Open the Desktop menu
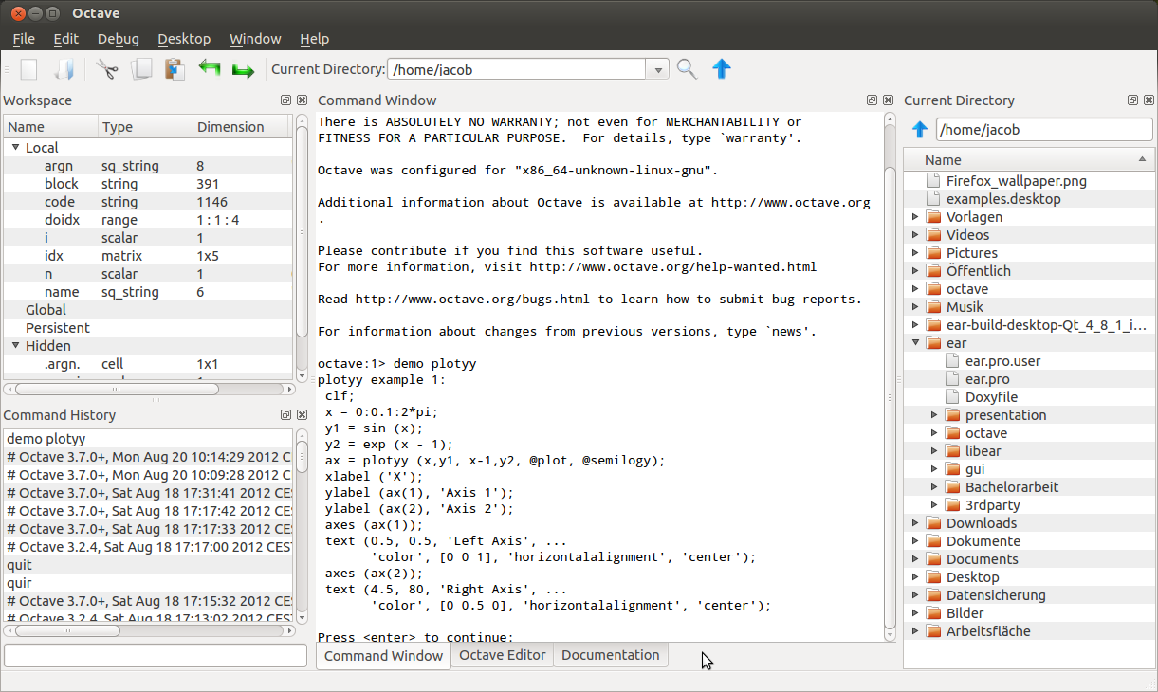This screenshot has height=692, width=1158. point(184,39)
